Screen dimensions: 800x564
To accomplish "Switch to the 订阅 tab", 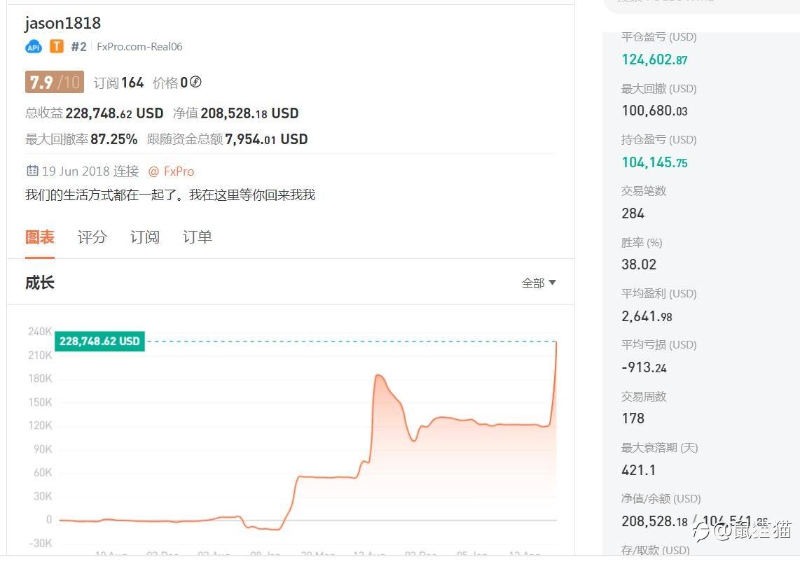I will tap(145, 237).
